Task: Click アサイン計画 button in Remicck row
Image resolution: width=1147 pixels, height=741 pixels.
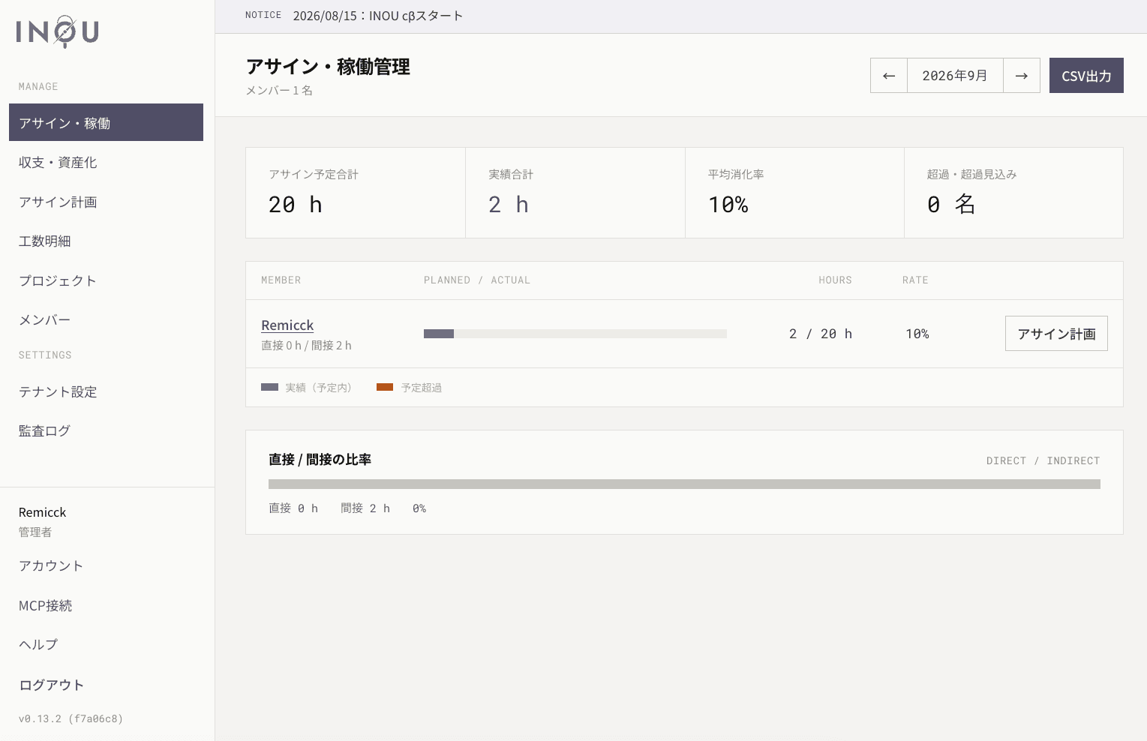Action: click(1056, 334)
